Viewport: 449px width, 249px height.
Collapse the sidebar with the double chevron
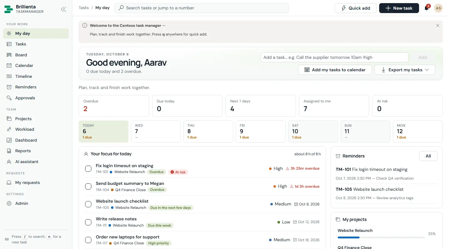coord(63,9)
